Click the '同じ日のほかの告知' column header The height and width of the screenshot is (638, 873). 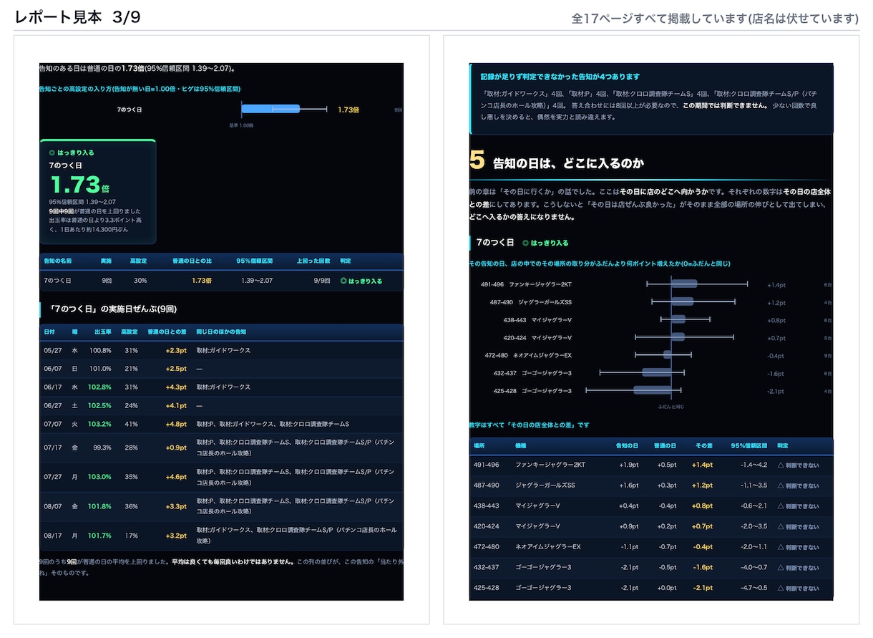221,332
